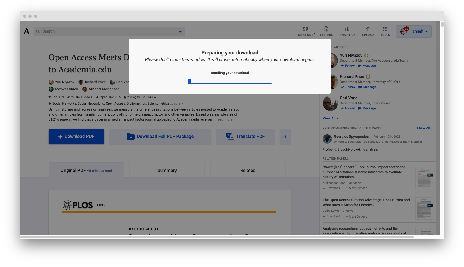Image resolution: width=464 pixels, height=267 pixels.
Task: Click in the Search input field
Action: (x=109, y=31)
